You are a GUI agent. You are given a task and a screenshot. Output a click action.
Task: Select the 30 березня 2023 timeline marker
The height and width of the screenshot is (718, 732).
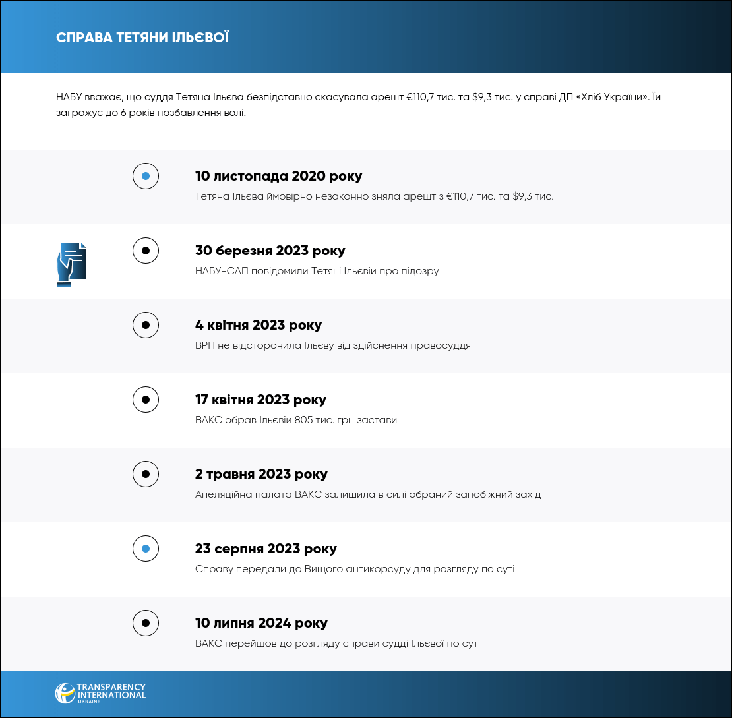[146, 251]
